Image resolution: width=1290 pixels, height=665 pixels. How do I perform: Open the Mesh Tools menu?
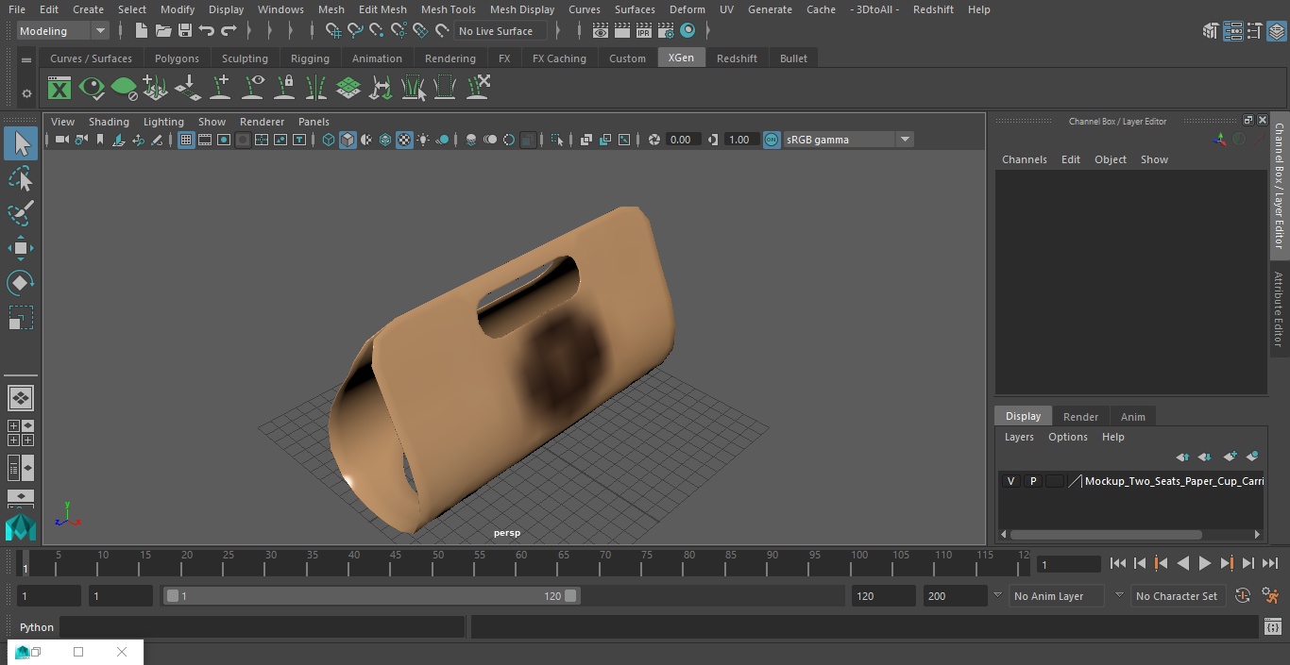pos(448,9)
